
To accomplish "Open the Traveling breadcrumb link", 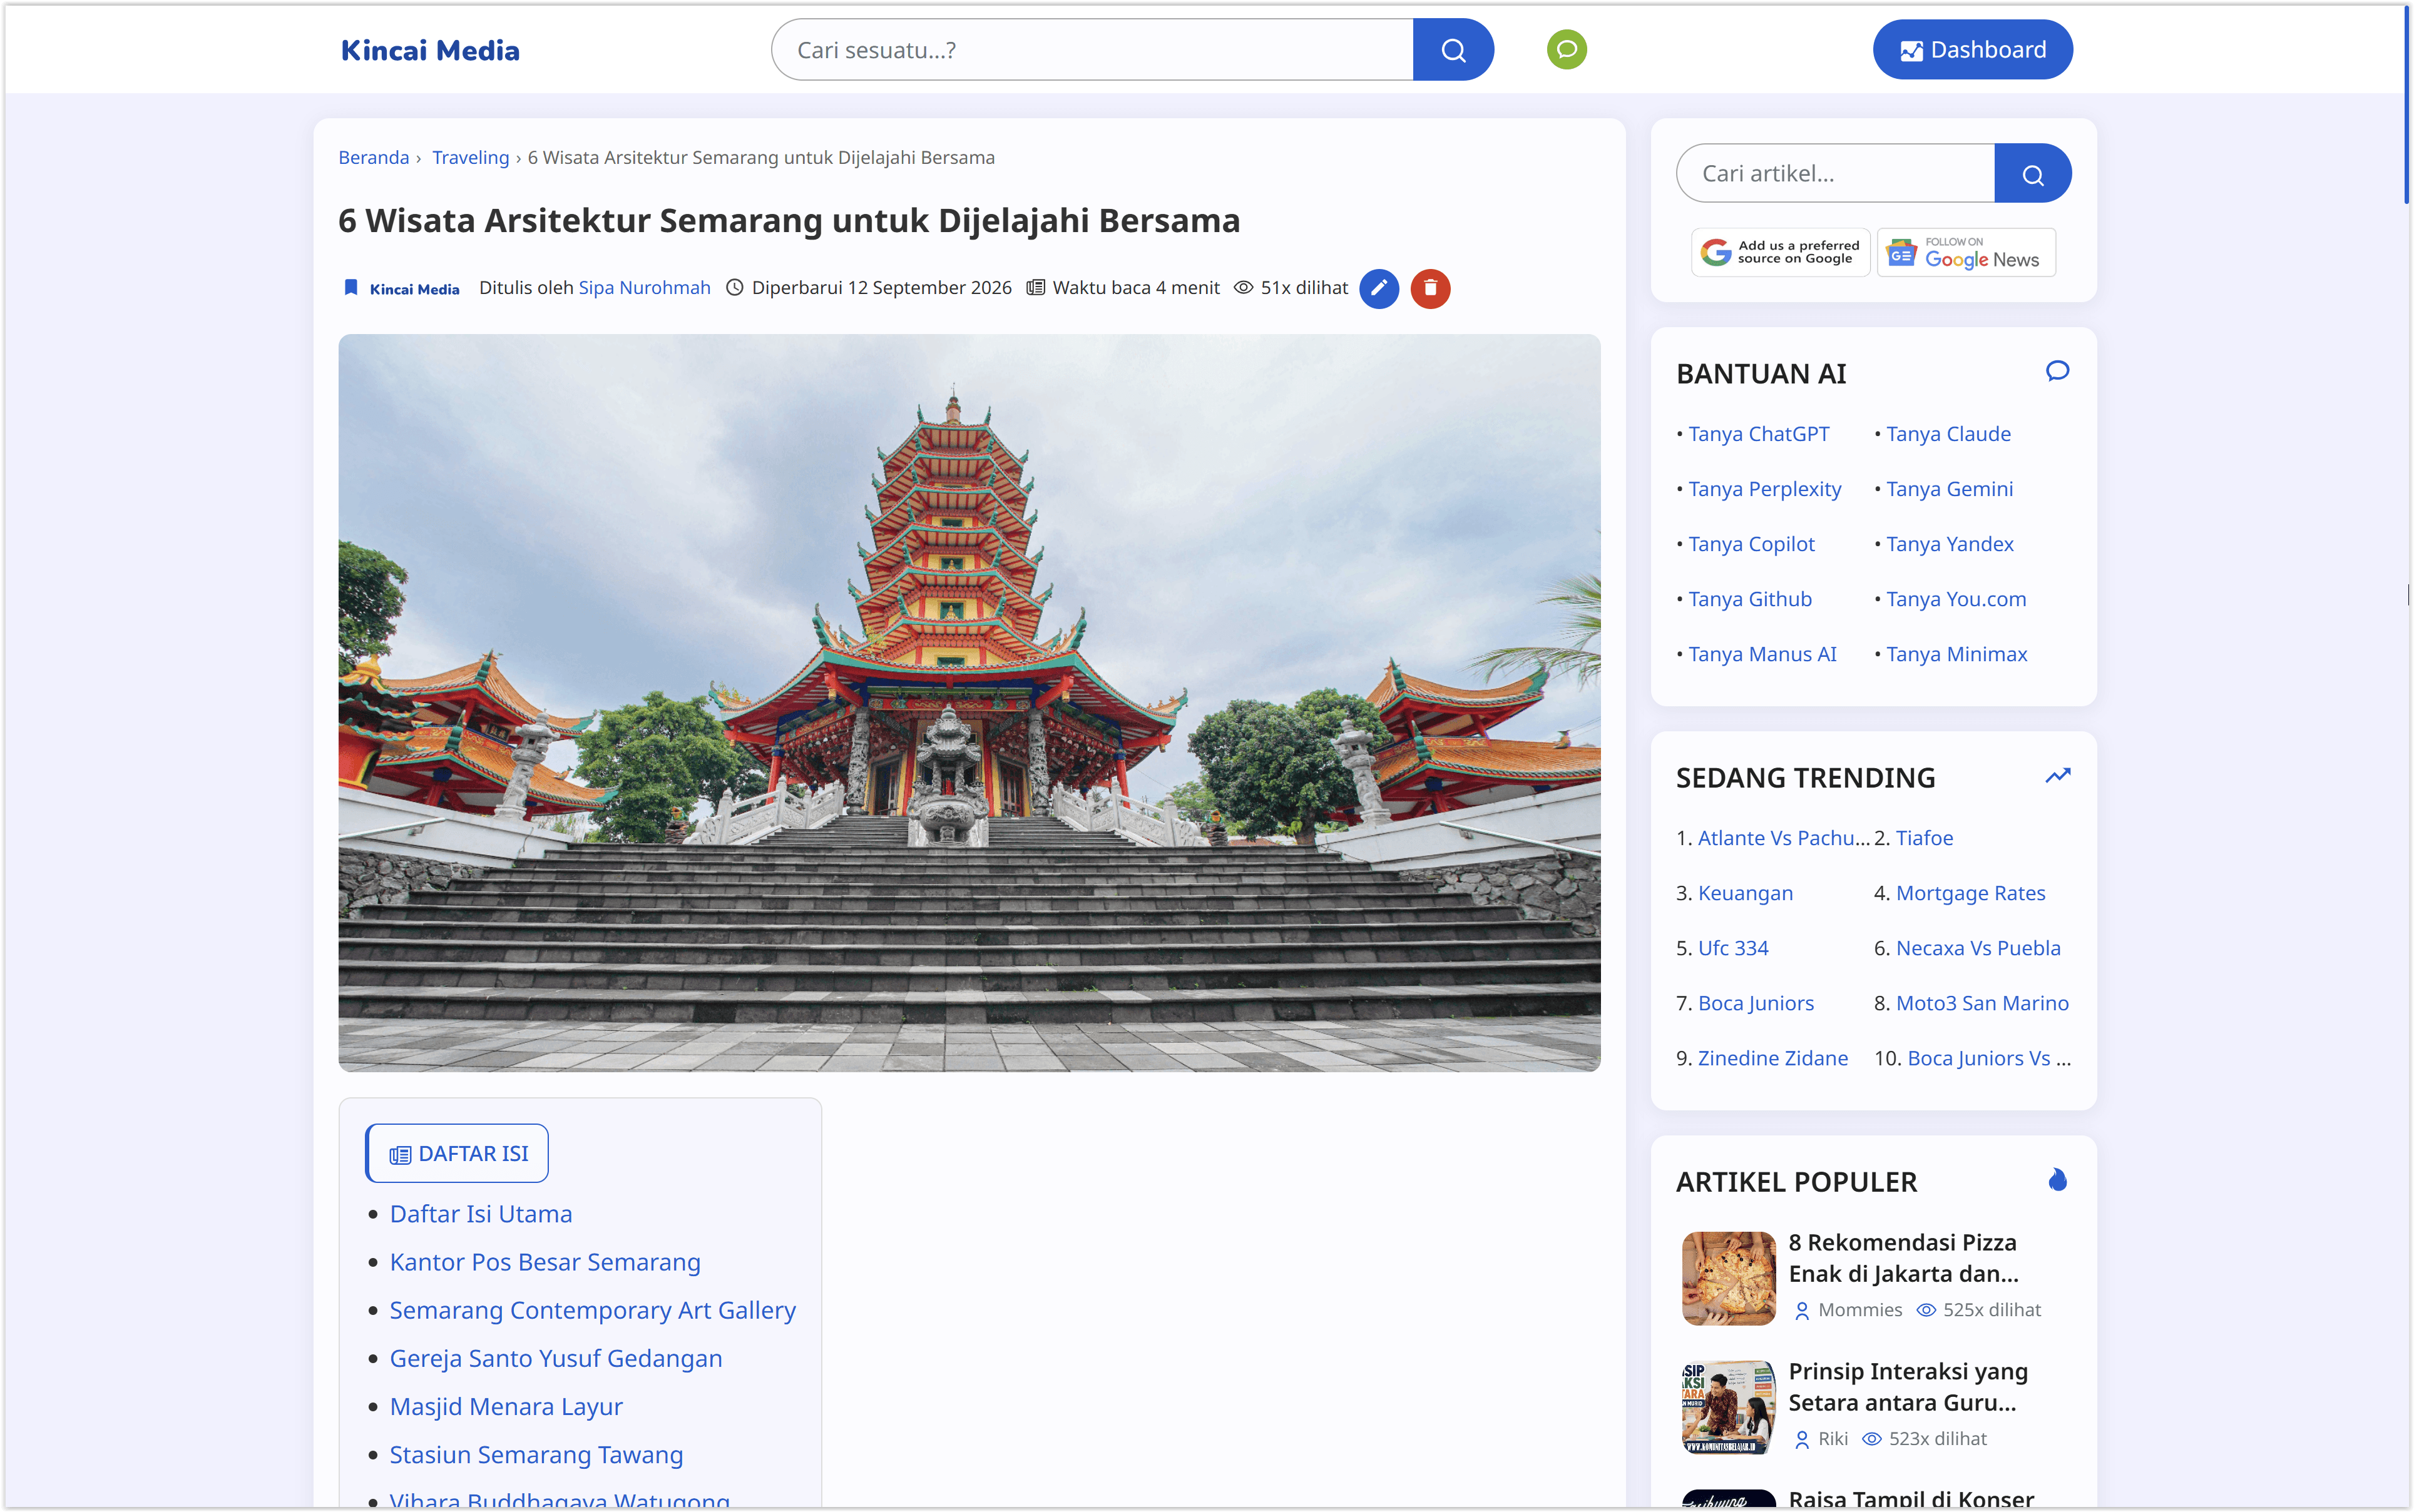I will point(470,158).
